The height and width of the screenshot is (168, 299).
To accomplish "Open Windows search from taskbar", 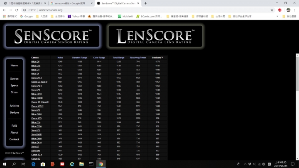I will point(14,164).
